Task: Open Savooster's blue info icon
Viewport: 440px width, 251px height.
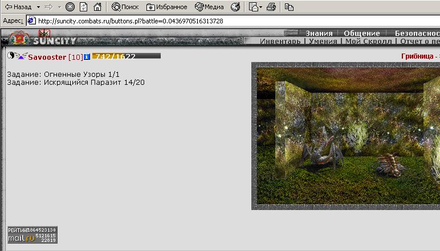Action: (87, 57)
